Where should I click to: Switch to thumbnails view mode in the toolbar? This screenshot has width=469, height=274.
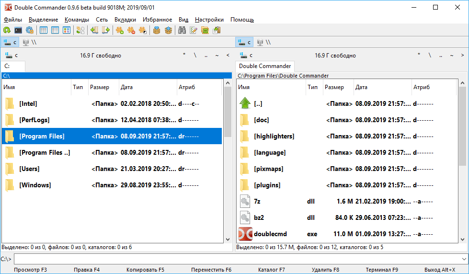tap(67, 30)
